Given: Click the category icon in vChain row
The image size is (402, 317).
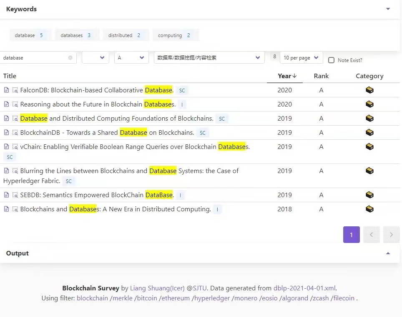Looking at the screenshot, I should point(369,146).
